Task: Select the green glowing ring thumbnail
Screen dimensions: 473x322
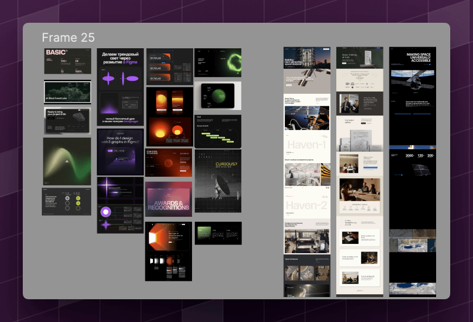Action: tap(218, 63)
